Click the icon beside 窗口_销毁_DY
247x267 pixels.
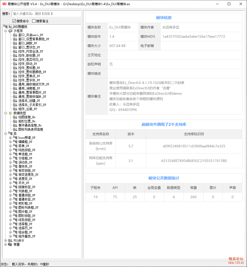tap(15, 43)
